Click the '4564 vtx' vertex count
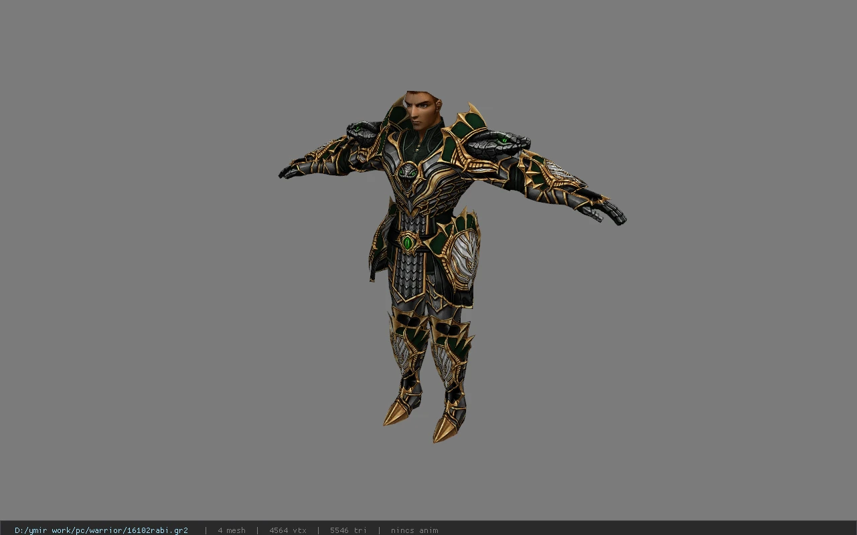 [x=288, y=530]
